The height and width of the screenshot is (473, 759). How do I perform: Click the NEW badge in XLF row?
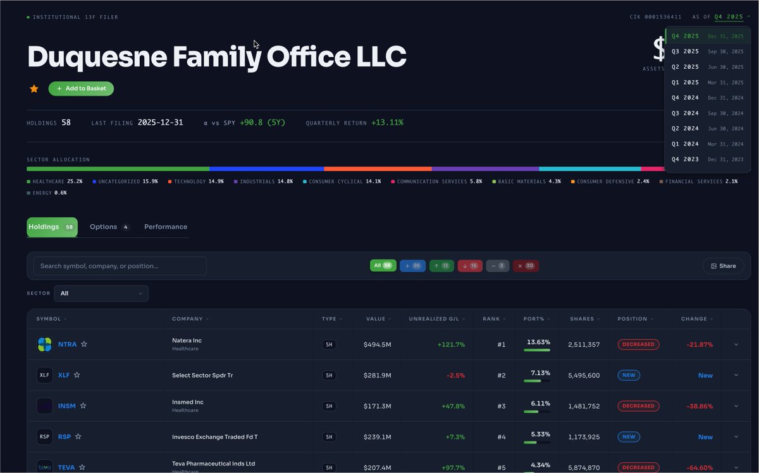click(x=629, y=375)
